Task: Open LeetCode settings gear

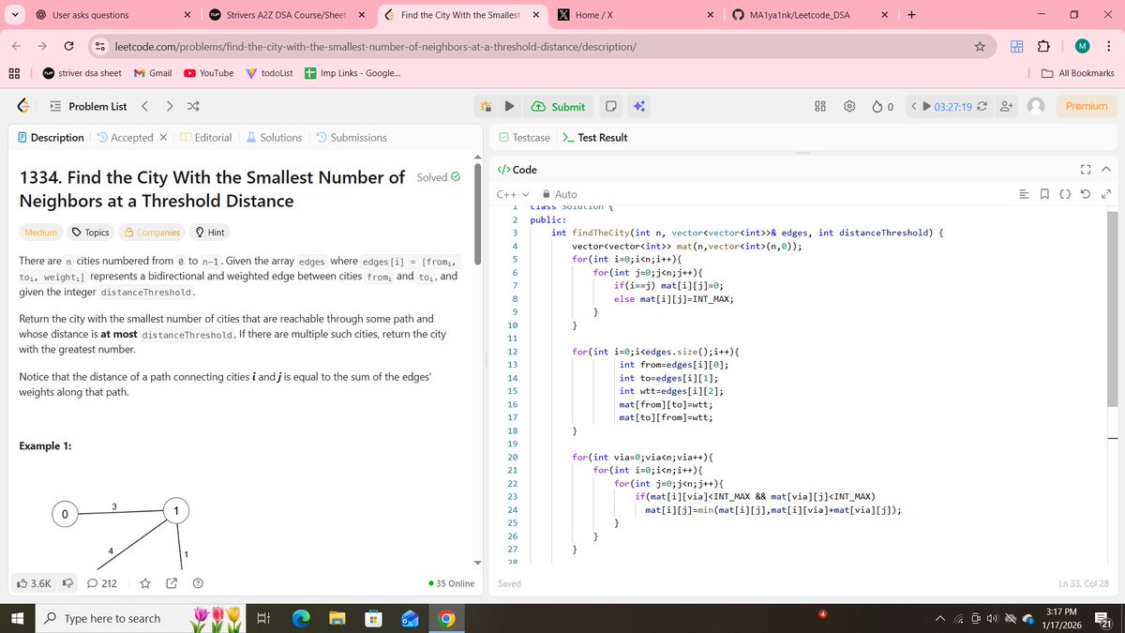Action: pos(849,106)
